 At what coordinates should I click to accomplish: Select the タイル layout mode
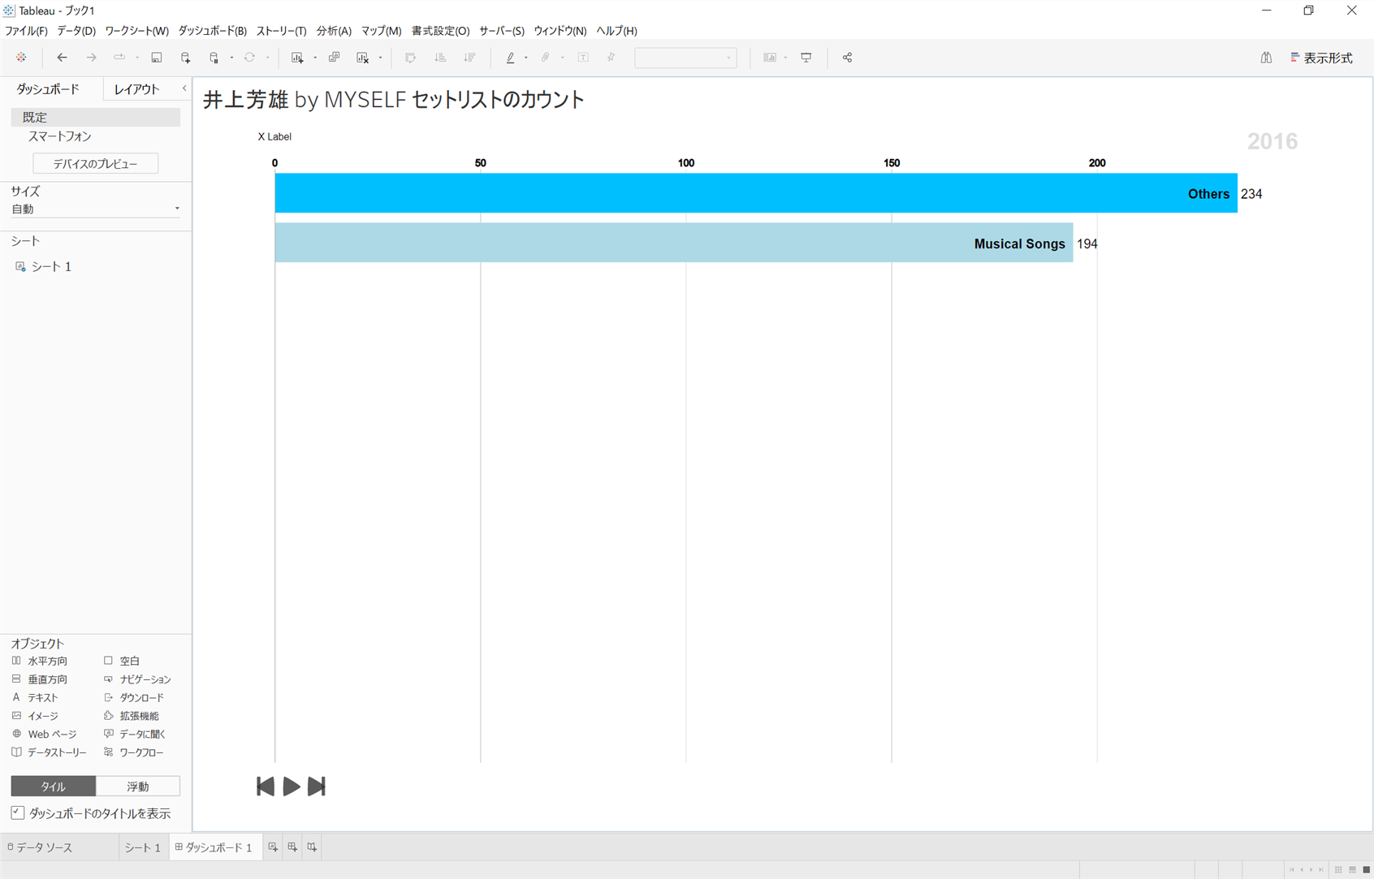54,786
